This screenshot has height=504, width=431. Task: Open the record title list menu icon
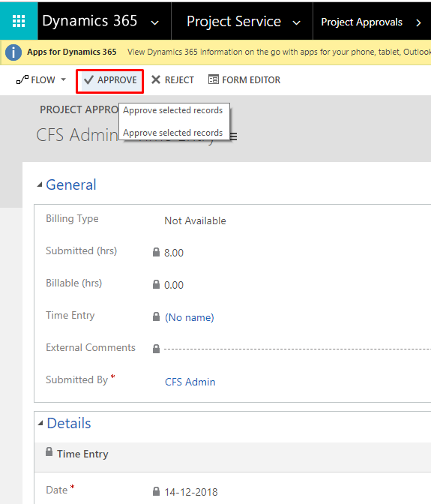tap(233, 136)
